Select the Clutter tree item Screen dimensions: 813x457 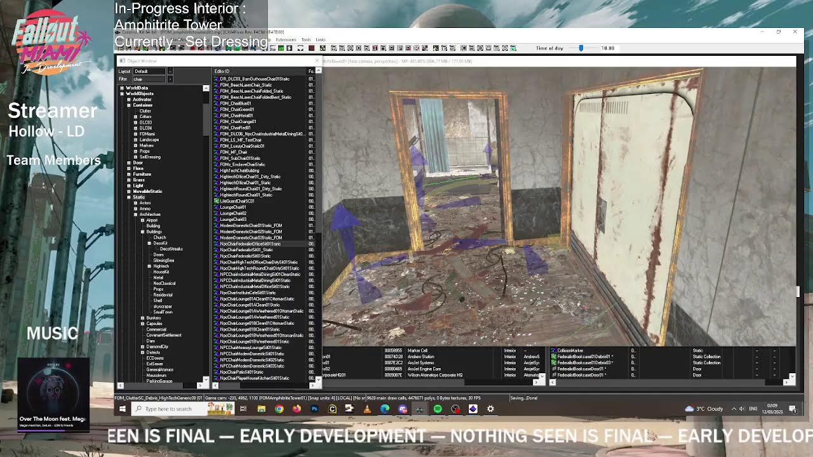(145, 111)
